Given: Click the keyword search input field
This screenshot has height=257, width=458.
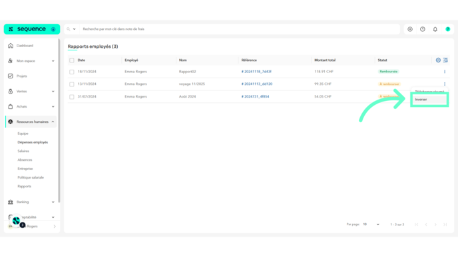Looking at the screenshot, I should pyautogui.click(x=240, y=29).
